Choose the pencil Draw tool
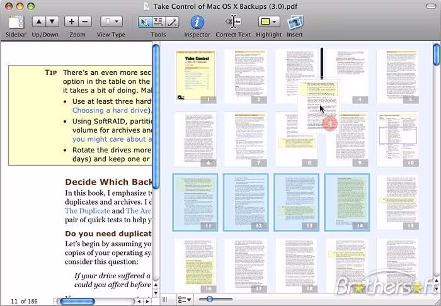This screenshot has width=441, height=306. pyautogui.click(x=172, y=22)
